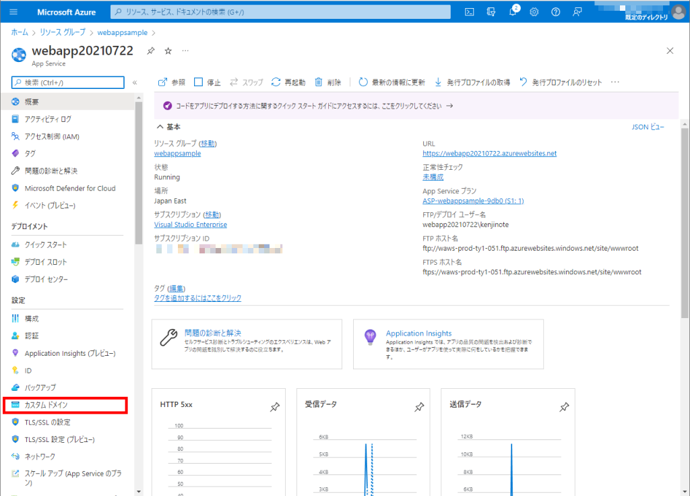Open バックアップ menu item
This screenshot has width=690, height=496.
click(67, 387)
